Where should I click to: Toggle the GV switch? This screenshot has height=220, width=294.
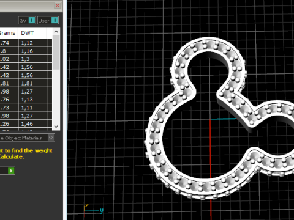tap(27, 20)
